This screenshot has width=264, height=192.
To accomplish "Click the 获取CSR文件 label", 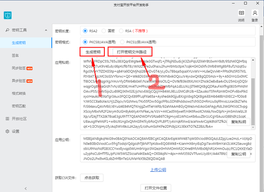I will coord(66,178).
